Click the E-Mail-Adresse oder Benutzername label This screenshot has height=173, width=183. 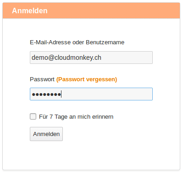tap(77, 42)
